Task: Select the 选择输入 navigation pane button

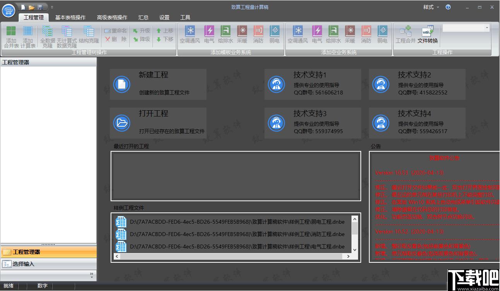Action: (48, 264)
